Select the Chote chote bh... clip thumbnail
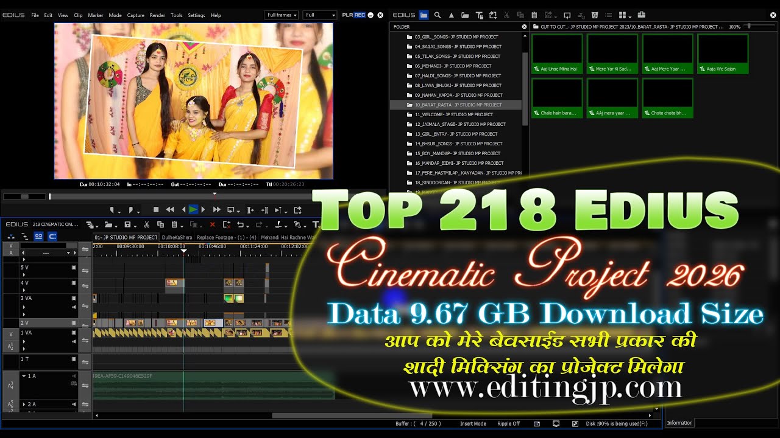Viewport: 780px width, 438px height. [x=667, y=99]
